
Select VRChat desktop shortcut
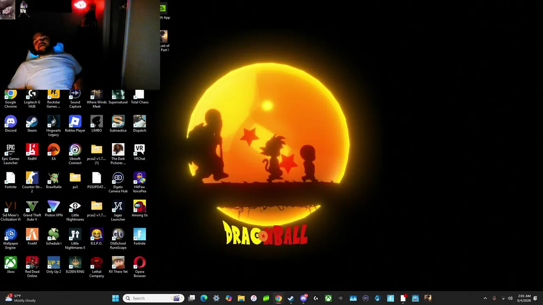tap(140, 152)
